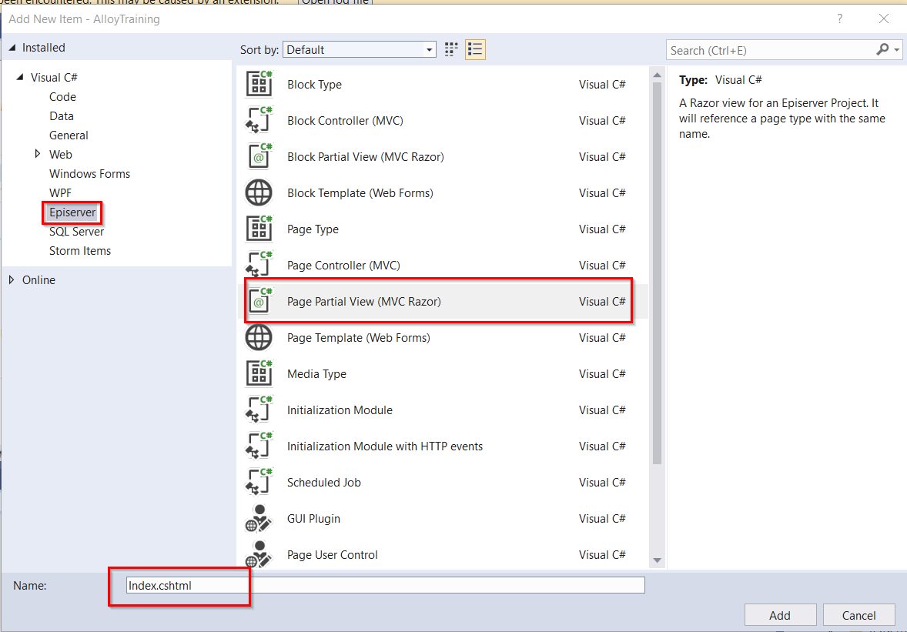
Task: Click the Name input field
Action: (x=385, y=586)
